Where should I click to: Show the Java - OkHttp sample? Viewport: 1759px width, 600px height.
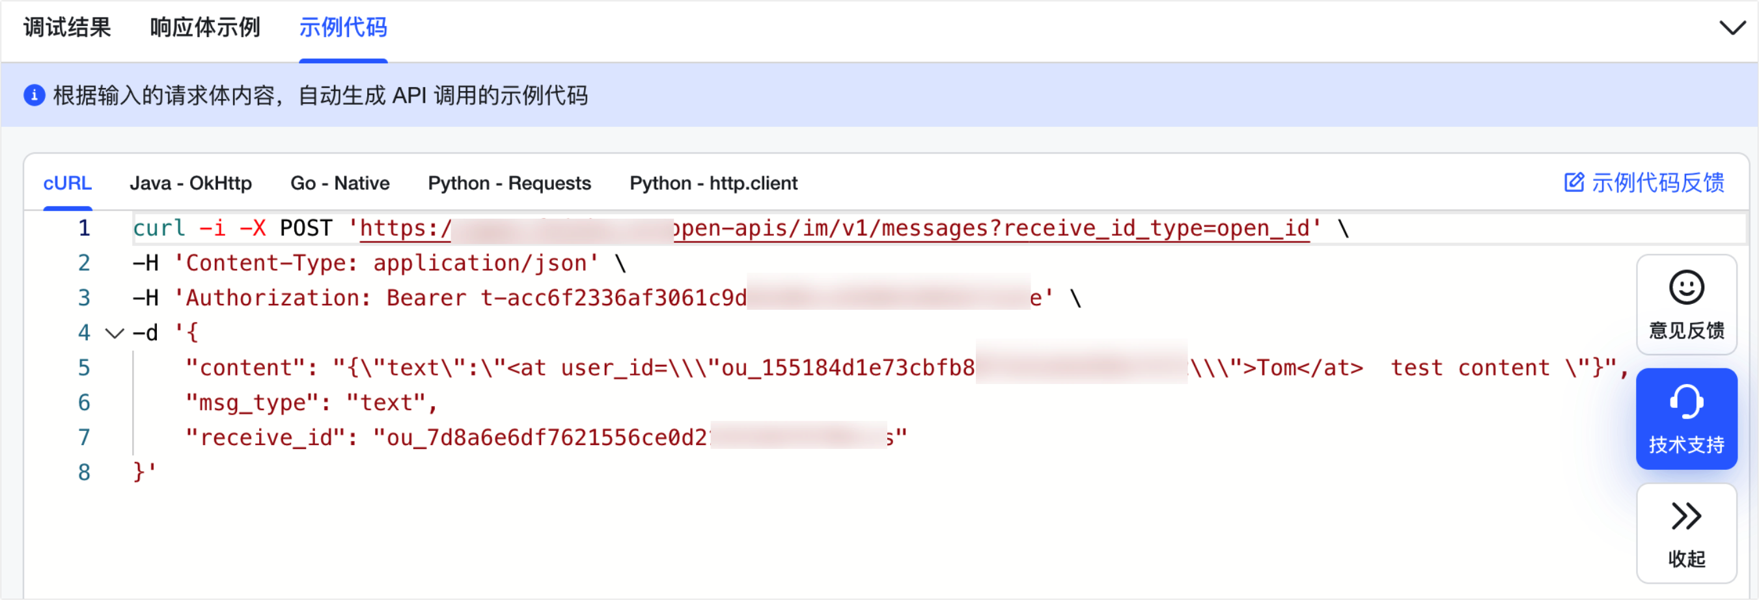pos(191,183)
